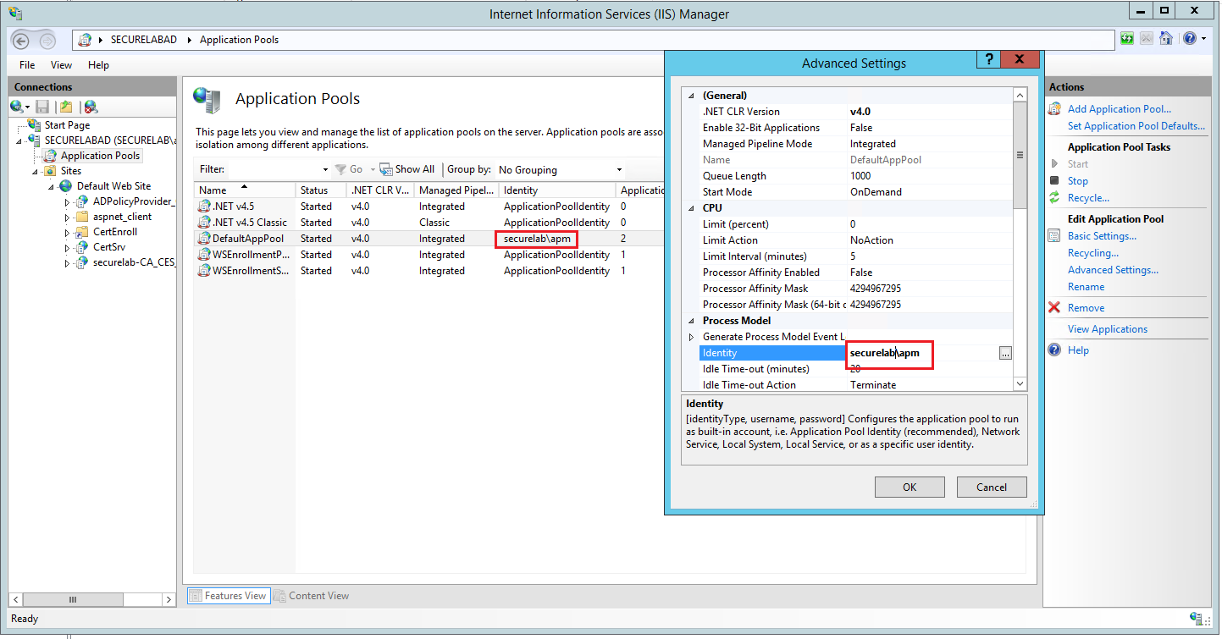
Task: Open Add Application Pool... link
Action: (1120, 109)
